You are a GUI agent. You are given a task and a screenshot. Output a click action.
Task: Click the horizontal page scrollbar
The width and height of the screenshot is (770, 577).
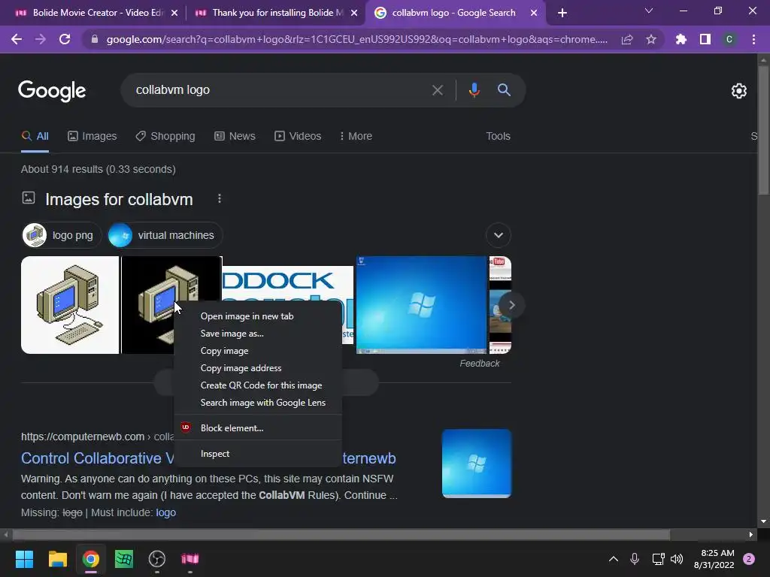tap(341, 534)
